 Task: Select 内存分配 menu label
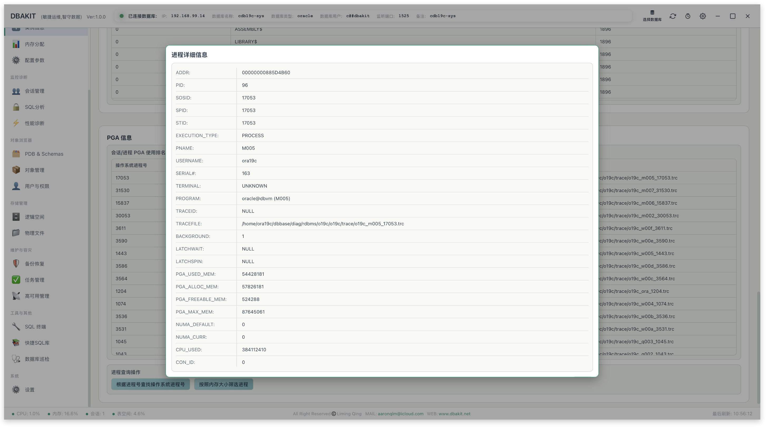[x=35, y=44]
